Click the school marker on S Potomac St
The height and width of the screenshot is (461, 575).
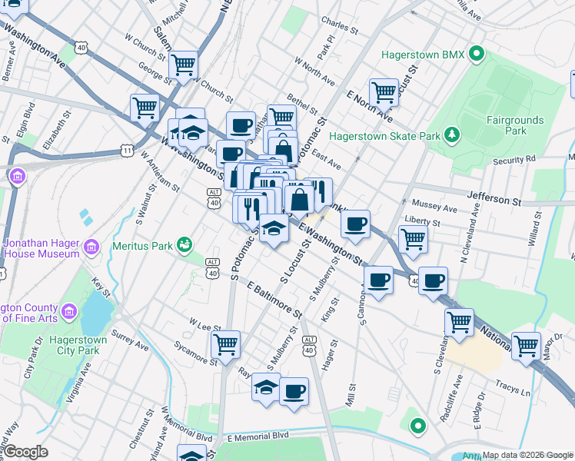click(274, 231)
